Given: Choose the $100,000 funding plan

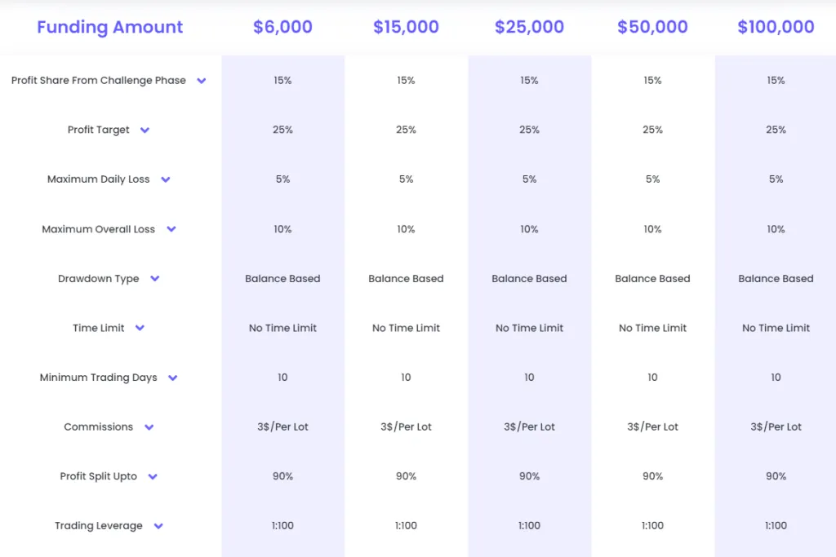Looking at the screenshot, I should (x=776, y=26).
